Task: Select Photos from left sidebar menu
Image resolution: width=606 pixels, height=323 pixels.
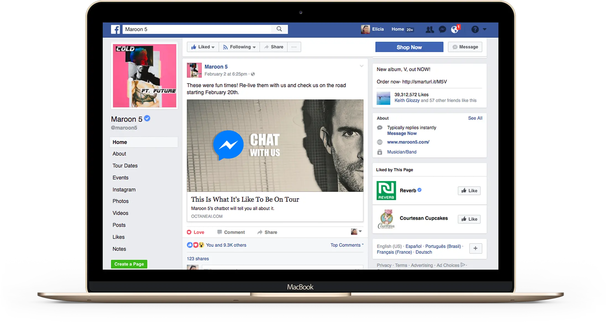Action: click(120, 201)
